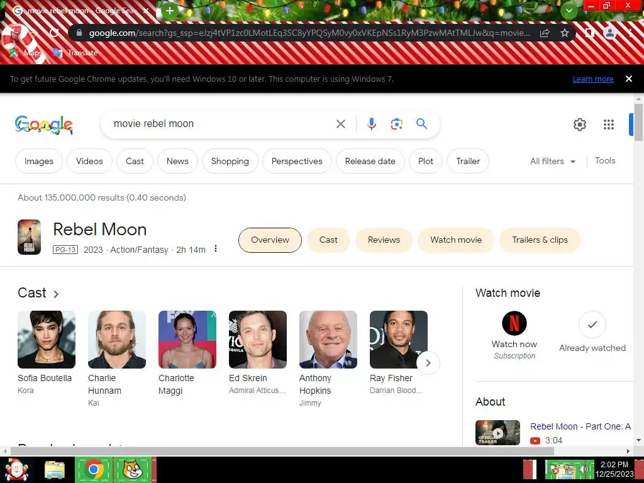644x483 pixels.
Task: Open the Reviews tab for Rebel Moon
Action: tap(384, 240)
